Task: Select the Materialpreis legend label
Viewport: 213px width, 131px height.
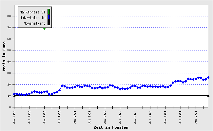Action: (32, 18)
